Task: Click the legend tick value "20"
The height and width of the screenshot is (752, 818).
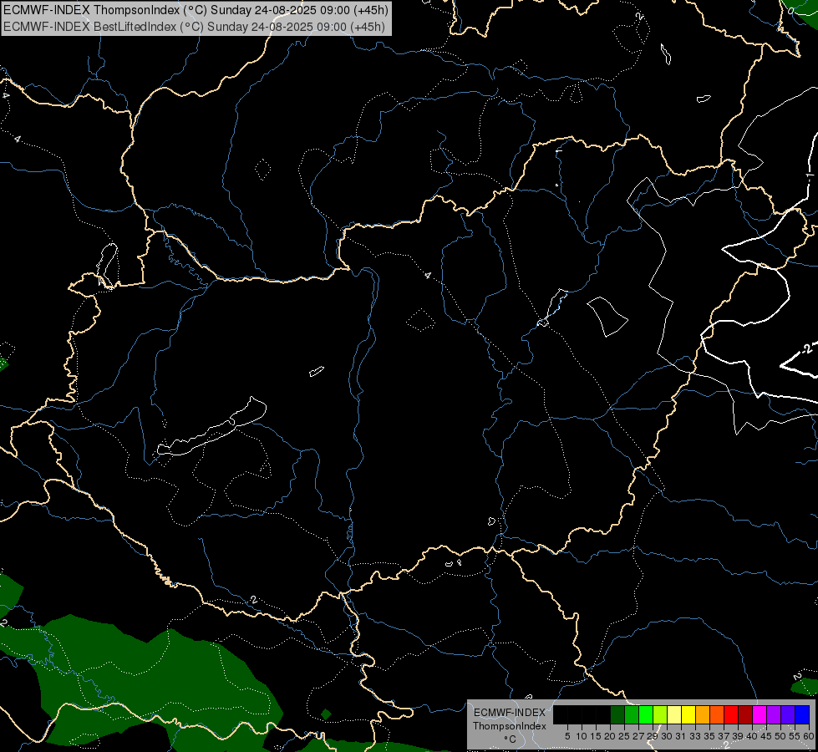Action: click(x=610, y=736)
